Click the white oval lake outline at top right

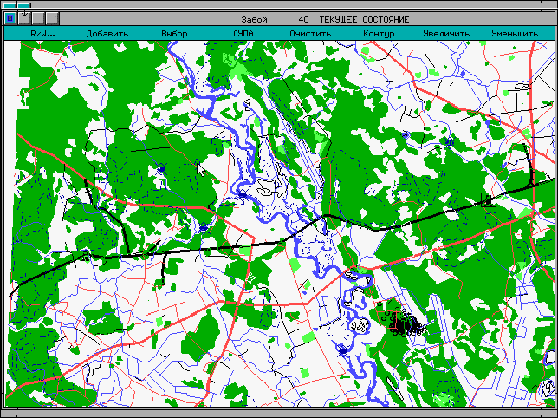521,85
